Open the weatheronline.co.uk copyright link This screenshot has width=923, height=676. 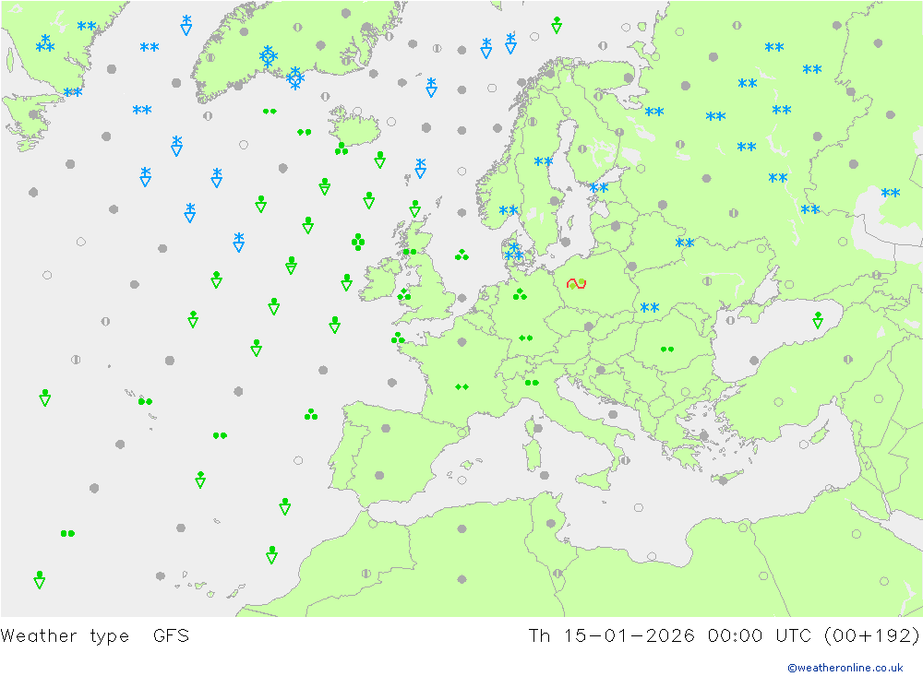(x=845, y=667)
